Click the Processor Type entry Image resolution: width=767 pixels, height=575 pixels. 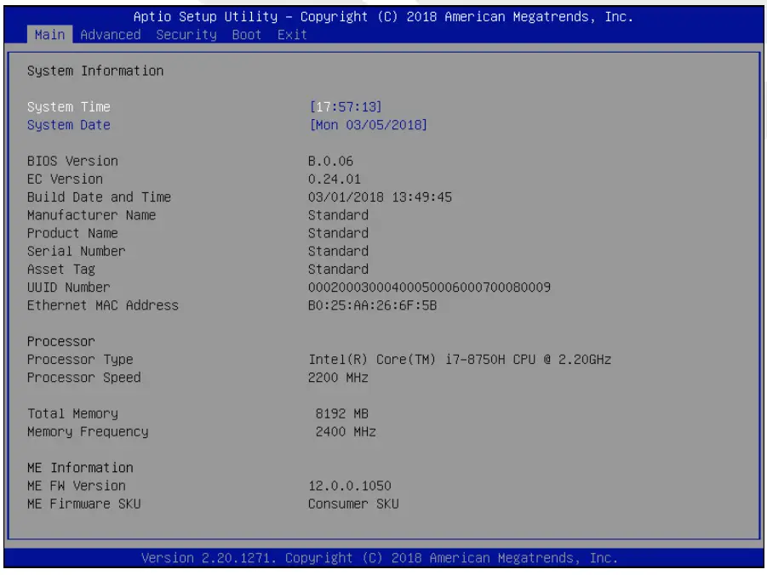pos(82,359)
